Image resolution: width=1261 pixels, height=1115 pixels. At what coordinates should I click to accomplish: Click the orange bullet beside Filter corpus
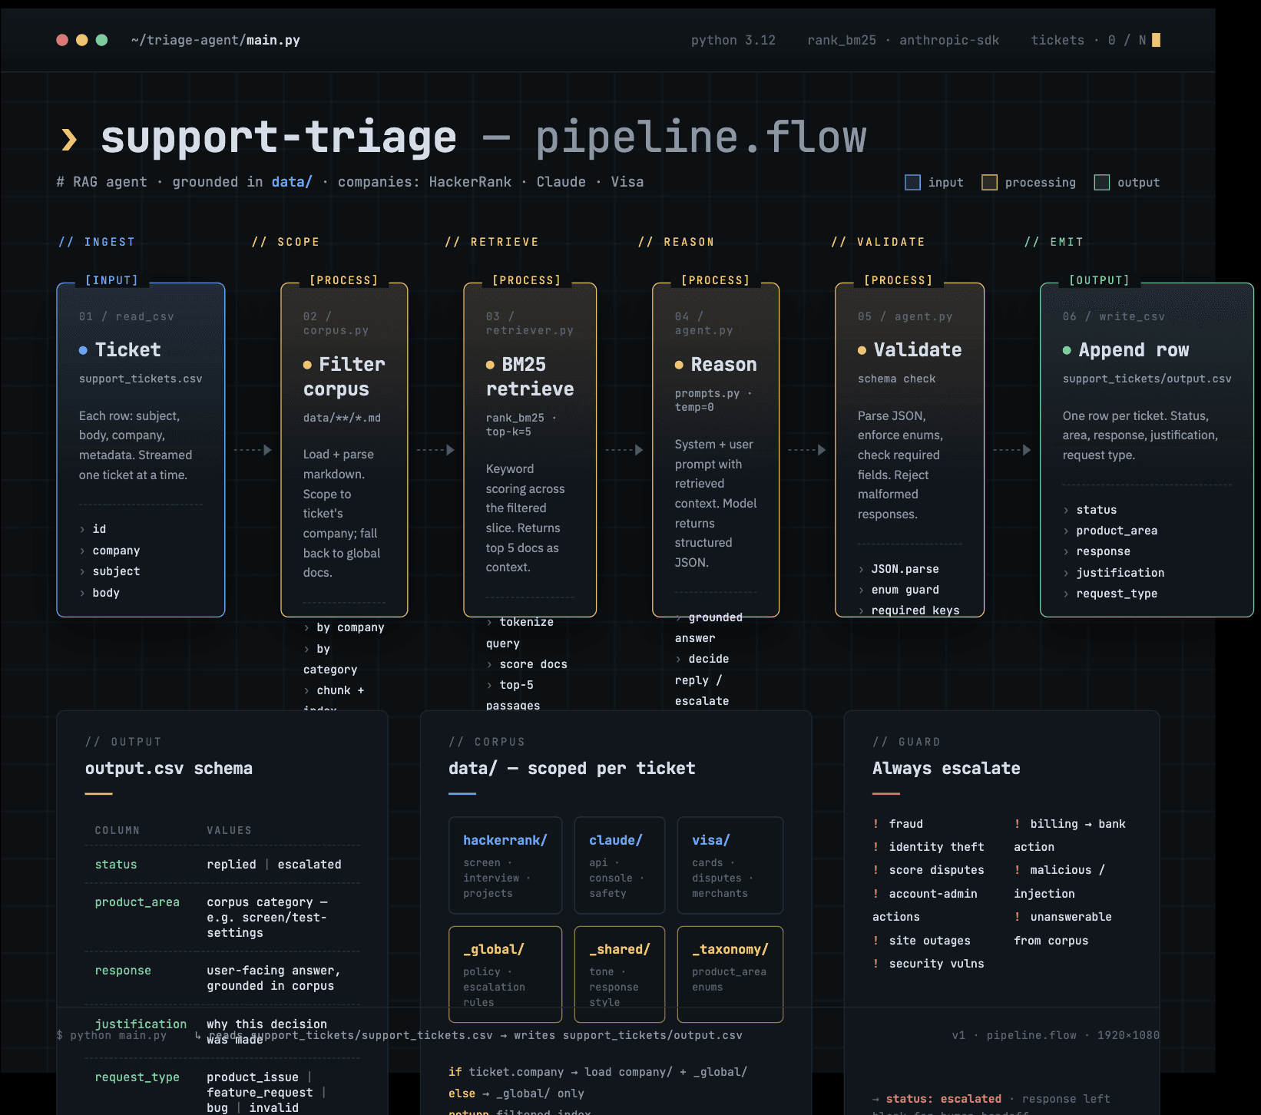(307, 365)
